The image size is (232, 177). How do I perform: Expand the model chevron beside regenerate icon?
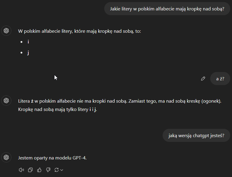(62, 170)
